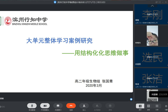Open the 共享窗口 share window button
Viewport: 168px width, 112px height.
(58, 106)
